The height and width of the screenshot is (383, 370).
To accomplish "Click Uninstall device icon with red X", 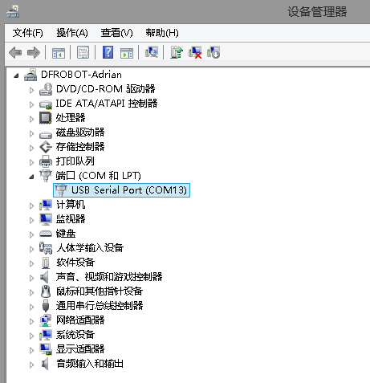I will click(195, 52).
